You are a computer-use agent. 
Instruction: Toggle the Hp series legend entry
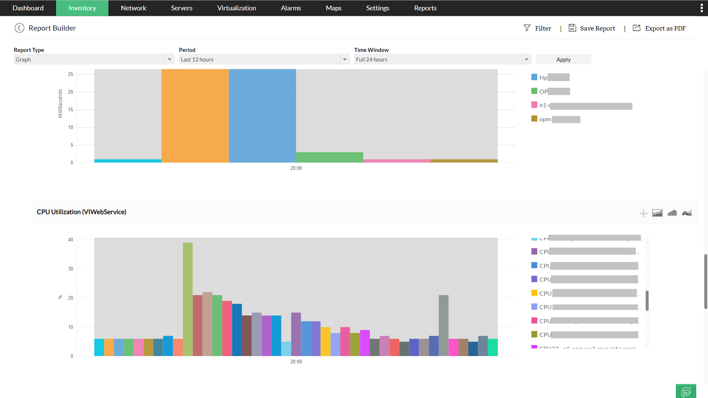tap(543, 77)
